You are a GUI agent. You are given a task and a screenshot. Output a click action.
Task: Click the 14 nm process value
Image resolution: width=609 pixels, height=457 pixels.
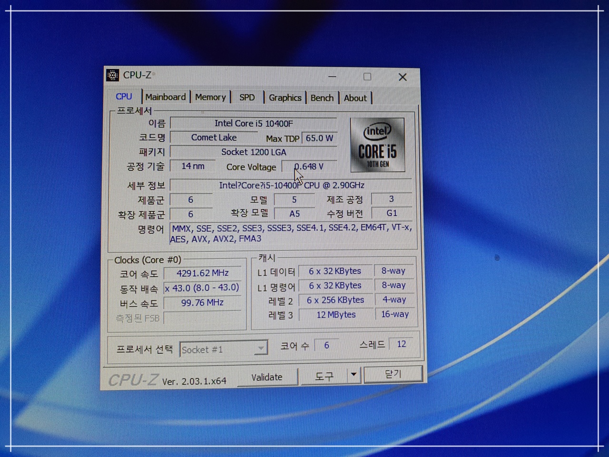(193, 166)
